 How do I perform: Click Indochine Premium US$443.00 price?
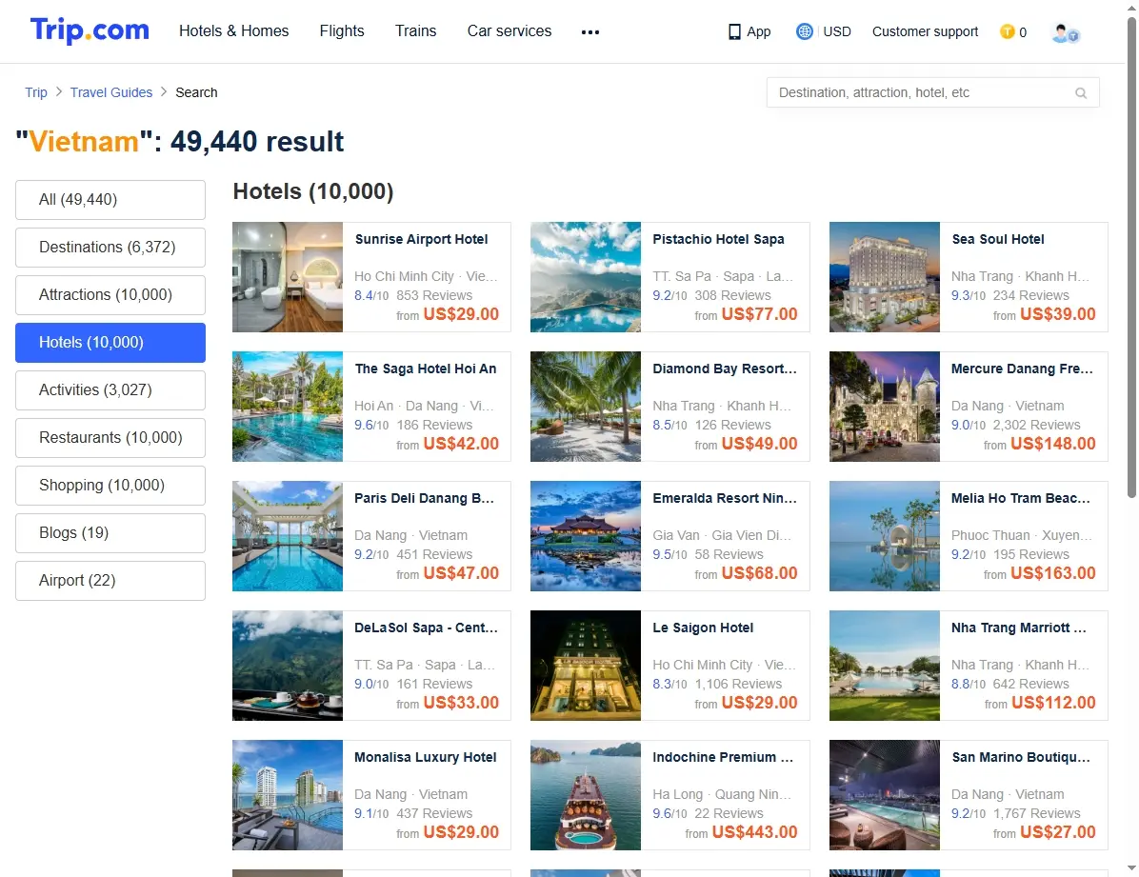click(x=755, y=832)
